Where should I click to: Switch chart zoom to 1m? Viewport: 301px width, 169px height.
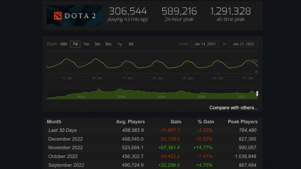[86, 44]
